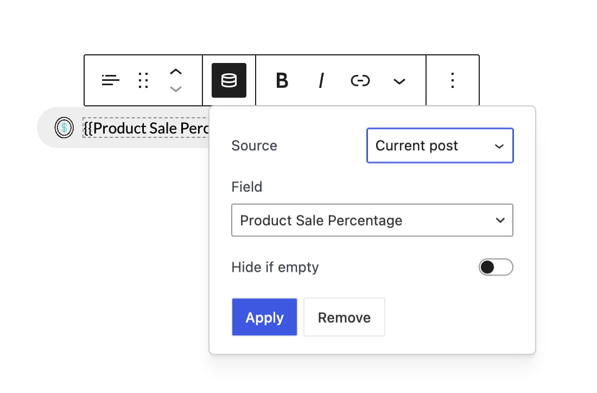597x393 pixels.
Task: Toggle italic formatting
Action: point(321,80)
